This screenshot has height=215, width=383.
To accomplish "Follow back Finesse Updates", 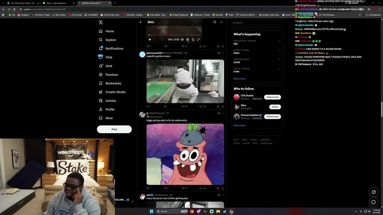I will [x=272, y=116].
